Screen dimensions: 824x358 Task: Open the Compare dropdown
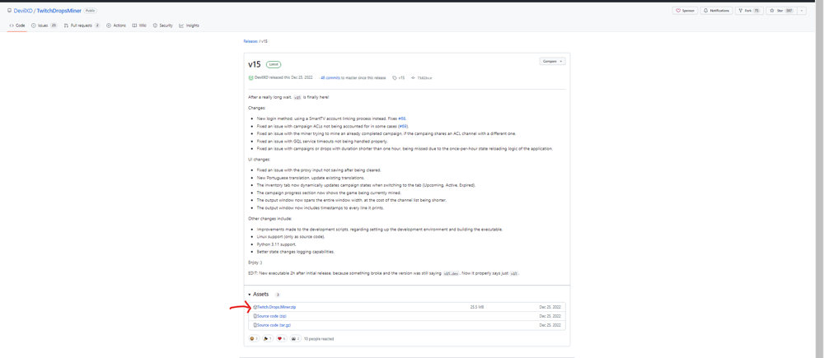coord(552,61)
